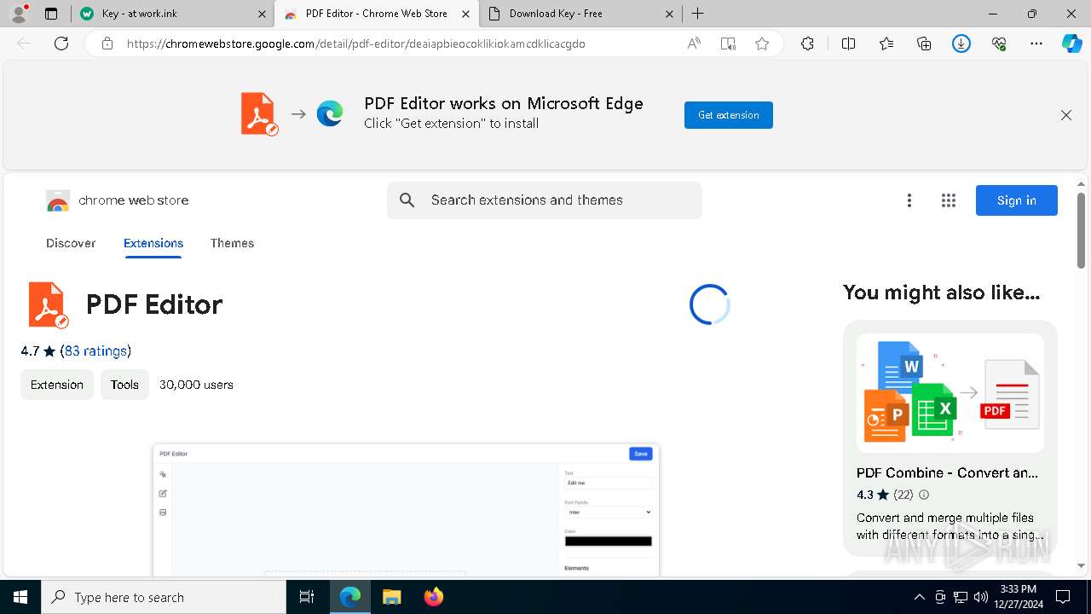Image resolution: width=1091 pixels, height=614 pixels.
Task: Open Edge Settings and more menu
Action: [x=1036, y=43]
